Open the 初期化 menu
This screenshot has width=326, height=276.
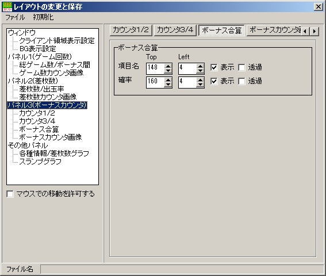point(43,17)
